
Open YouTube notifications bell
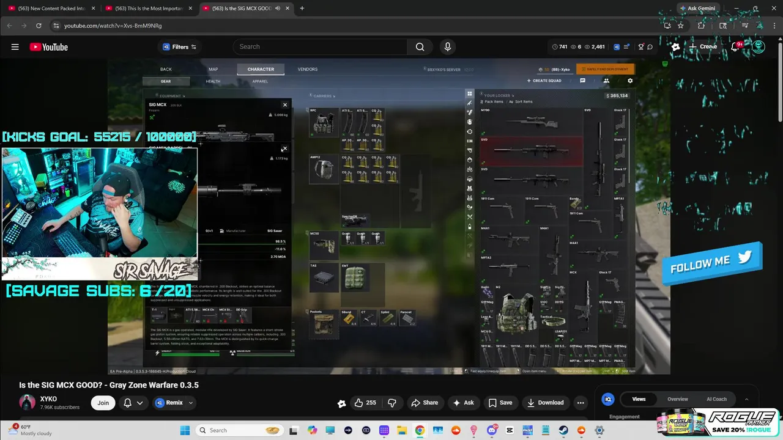pyautogui.click(x=736, y=47)
